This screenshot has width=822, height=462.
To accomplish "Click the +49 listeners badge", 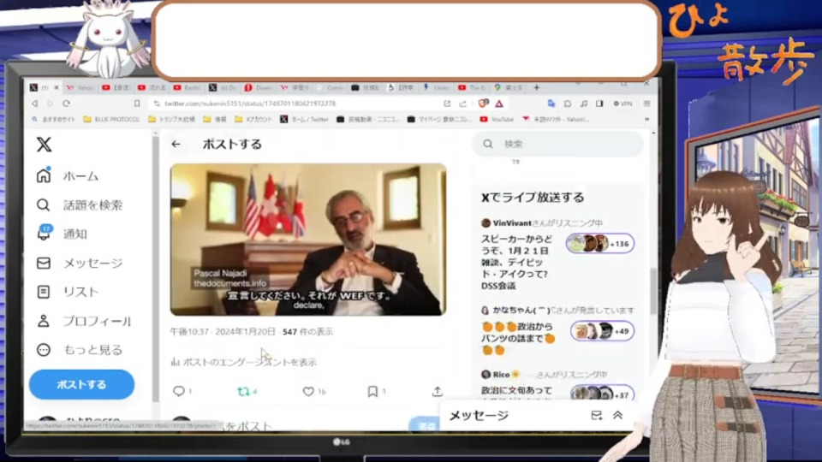I will coord(602,331).
